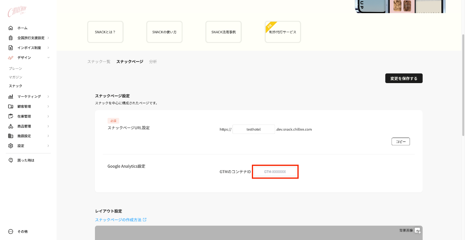The image size is (465, 240).
Task: Click the Marketing bar chart icon
Action: 11,96
